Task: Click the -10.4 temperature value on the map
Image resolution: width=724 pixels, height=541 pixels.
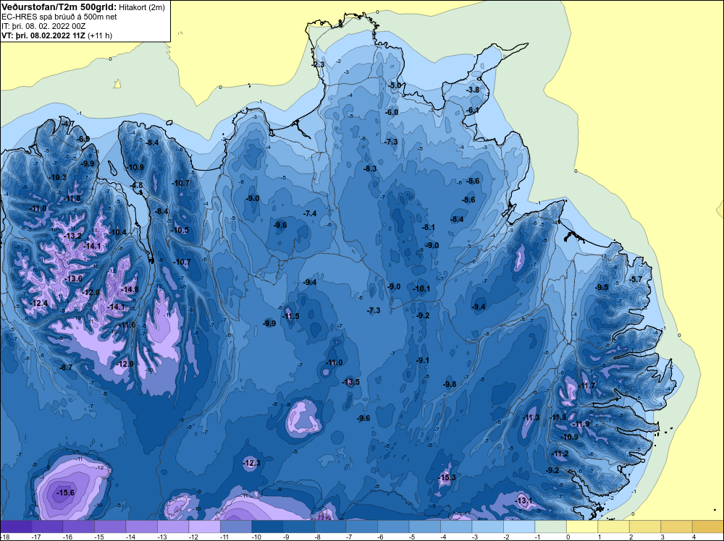Action: coord(117,232)
